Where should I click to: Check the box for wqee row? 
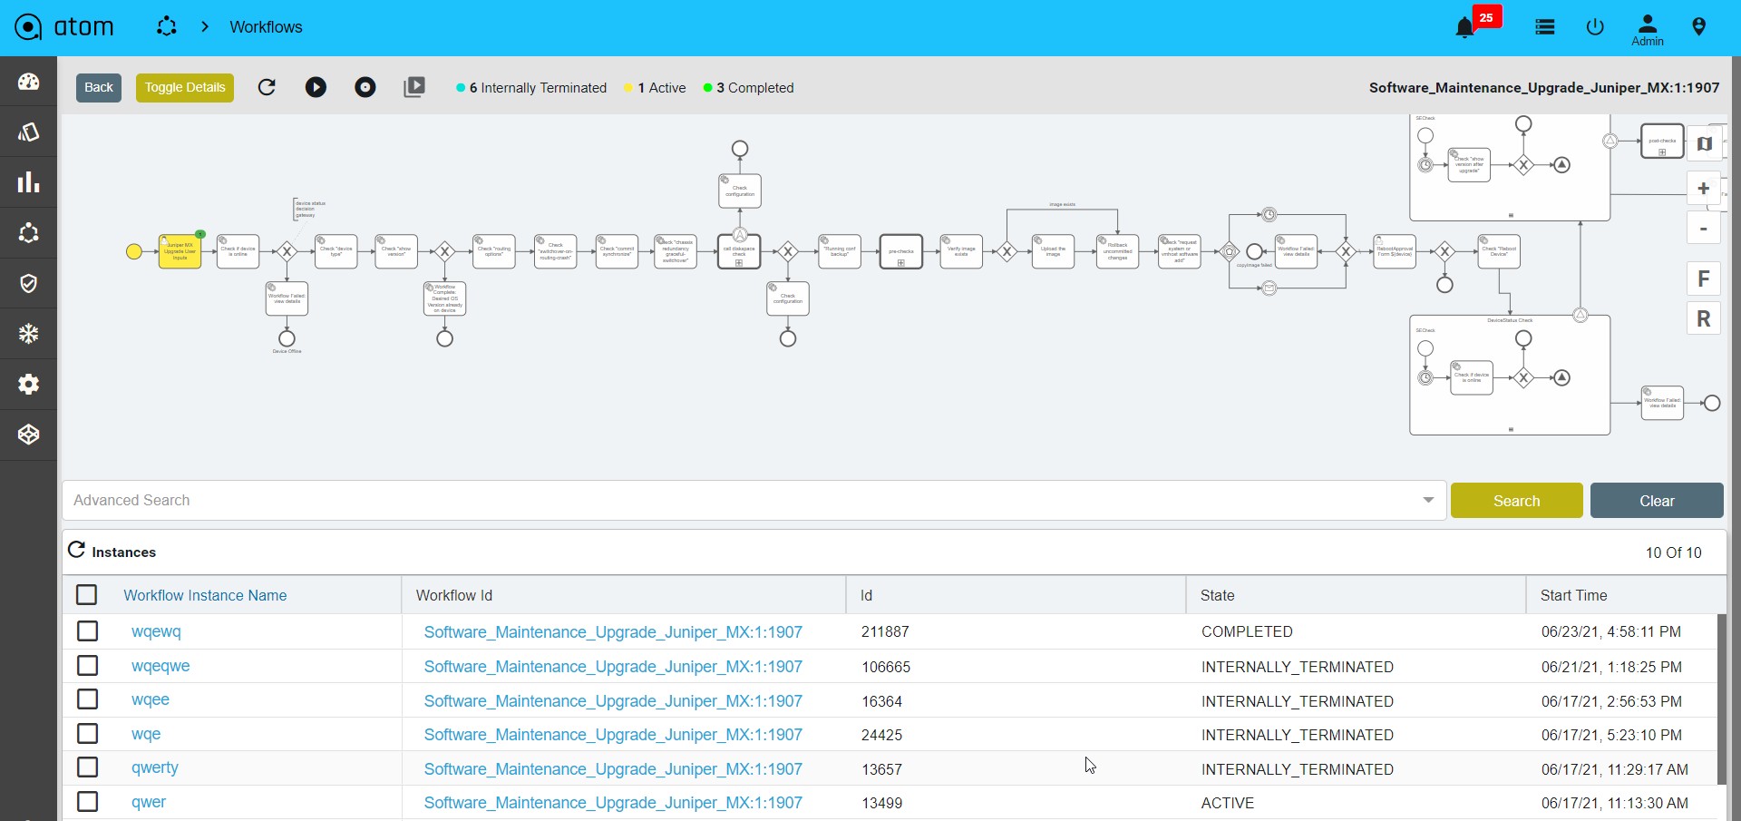[87, 699]
